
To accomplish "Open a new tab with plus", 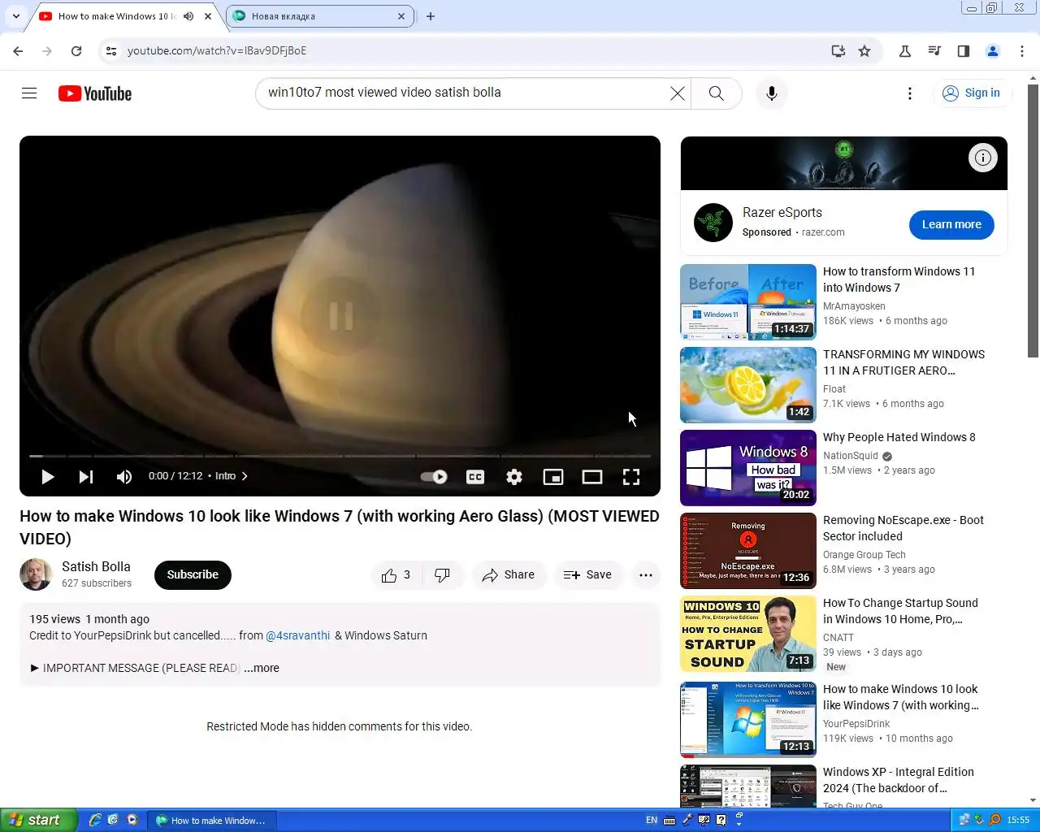I will 431,16.
